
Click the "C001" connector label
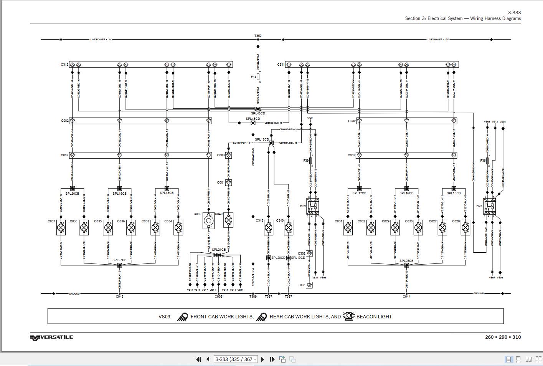pos(221,182)
